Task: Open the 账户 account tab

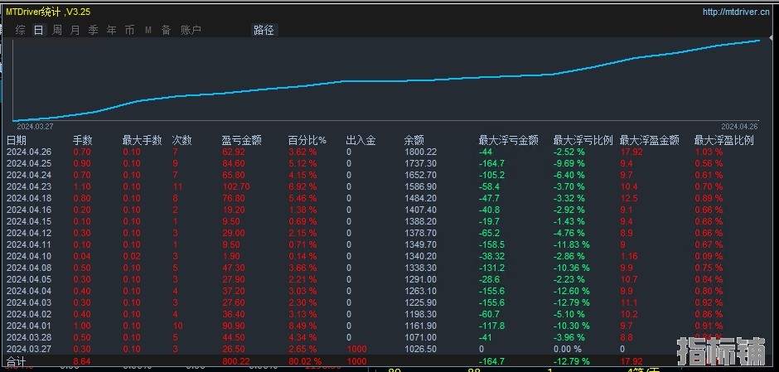Action: click(x=191, y=31)
